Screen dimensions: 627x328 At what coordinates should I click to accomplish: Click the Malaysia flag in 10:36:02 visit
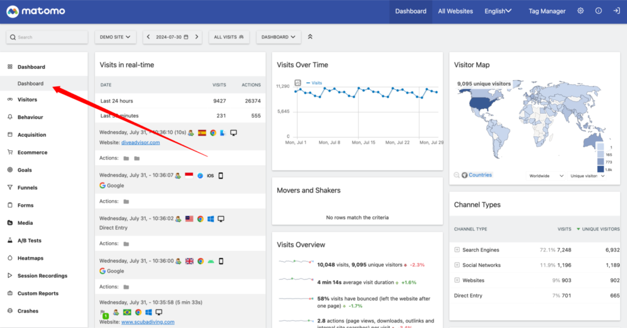coord(190,219)
